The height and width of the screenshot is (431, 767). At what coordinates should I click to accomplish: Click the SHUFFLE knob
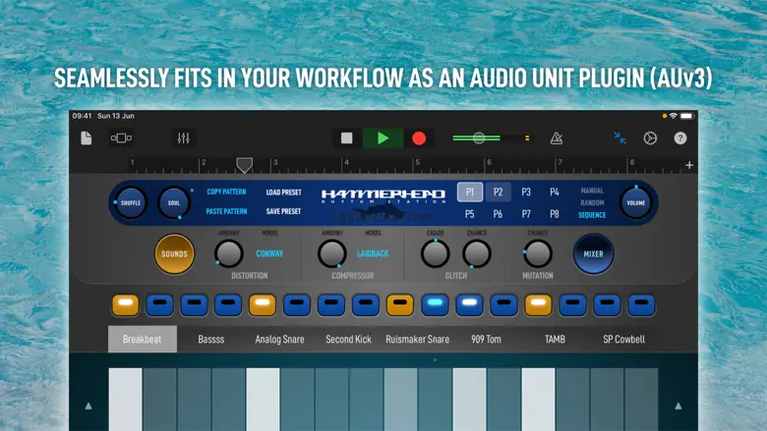(130, 202)
